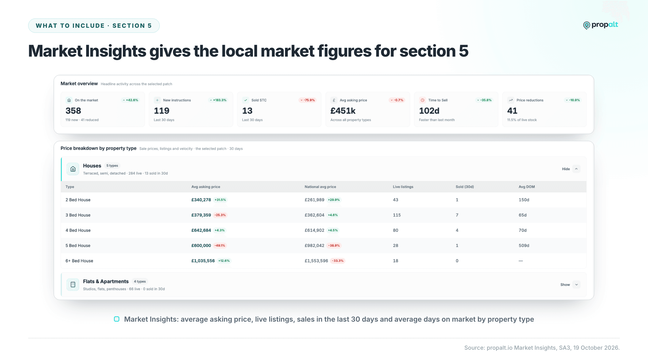Collapse the Houses section with Hide chevron

click(576, 169)
